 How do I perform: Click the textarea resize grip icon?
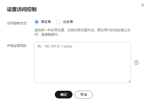pos(129,81)
